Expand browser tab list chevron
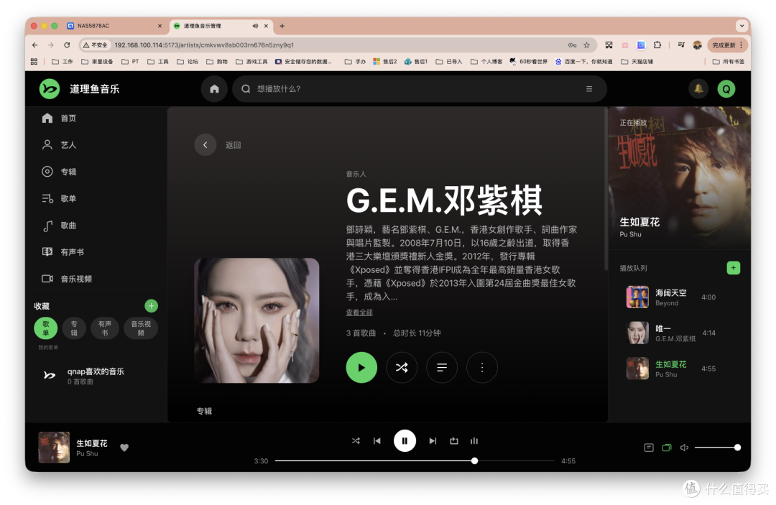The height and width of the screenshot is (505, 776). 742,26
